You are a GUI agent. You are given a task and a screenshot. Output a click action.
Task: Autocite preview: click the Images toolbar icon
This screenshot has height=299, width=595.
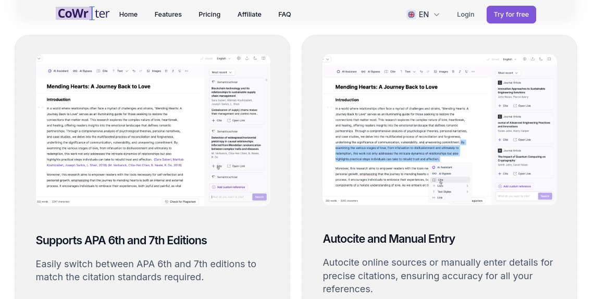pos(435,71)
